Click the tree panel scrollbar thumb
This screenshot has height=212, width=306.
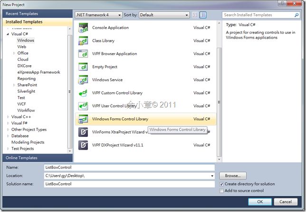tap(70, 91)
